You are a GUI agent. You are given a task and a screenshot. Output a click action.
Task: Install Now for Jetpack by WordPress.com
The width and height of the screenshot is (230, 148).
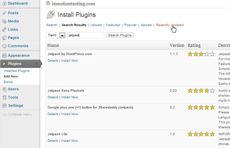click(69, 61)
